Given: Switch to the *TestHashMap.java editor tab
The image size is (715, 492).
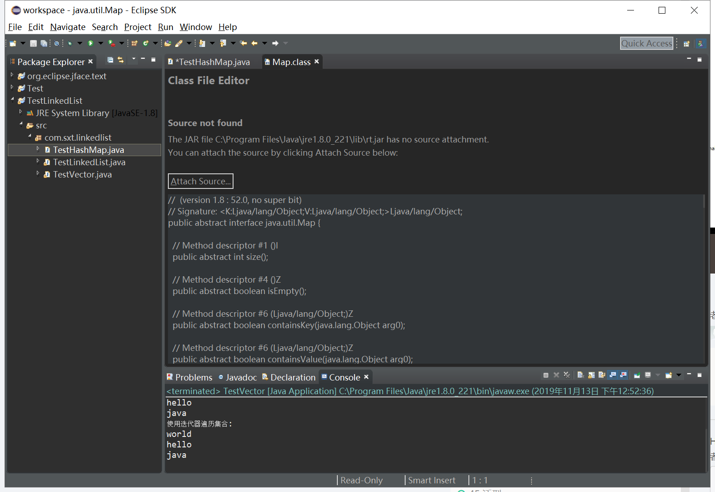Looking at the screenshot, I should click(x=209, y=62).
